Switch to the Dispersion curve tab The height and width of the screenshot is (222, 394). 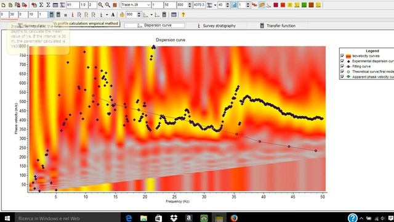155,25
